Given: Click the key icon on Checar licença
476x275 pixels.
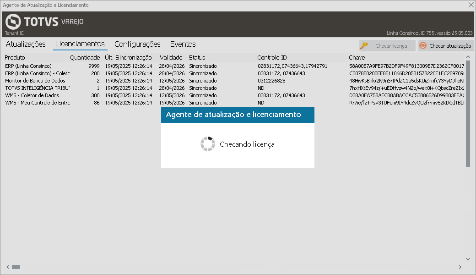Looking at the screenshot, I should tap(364, 45).
